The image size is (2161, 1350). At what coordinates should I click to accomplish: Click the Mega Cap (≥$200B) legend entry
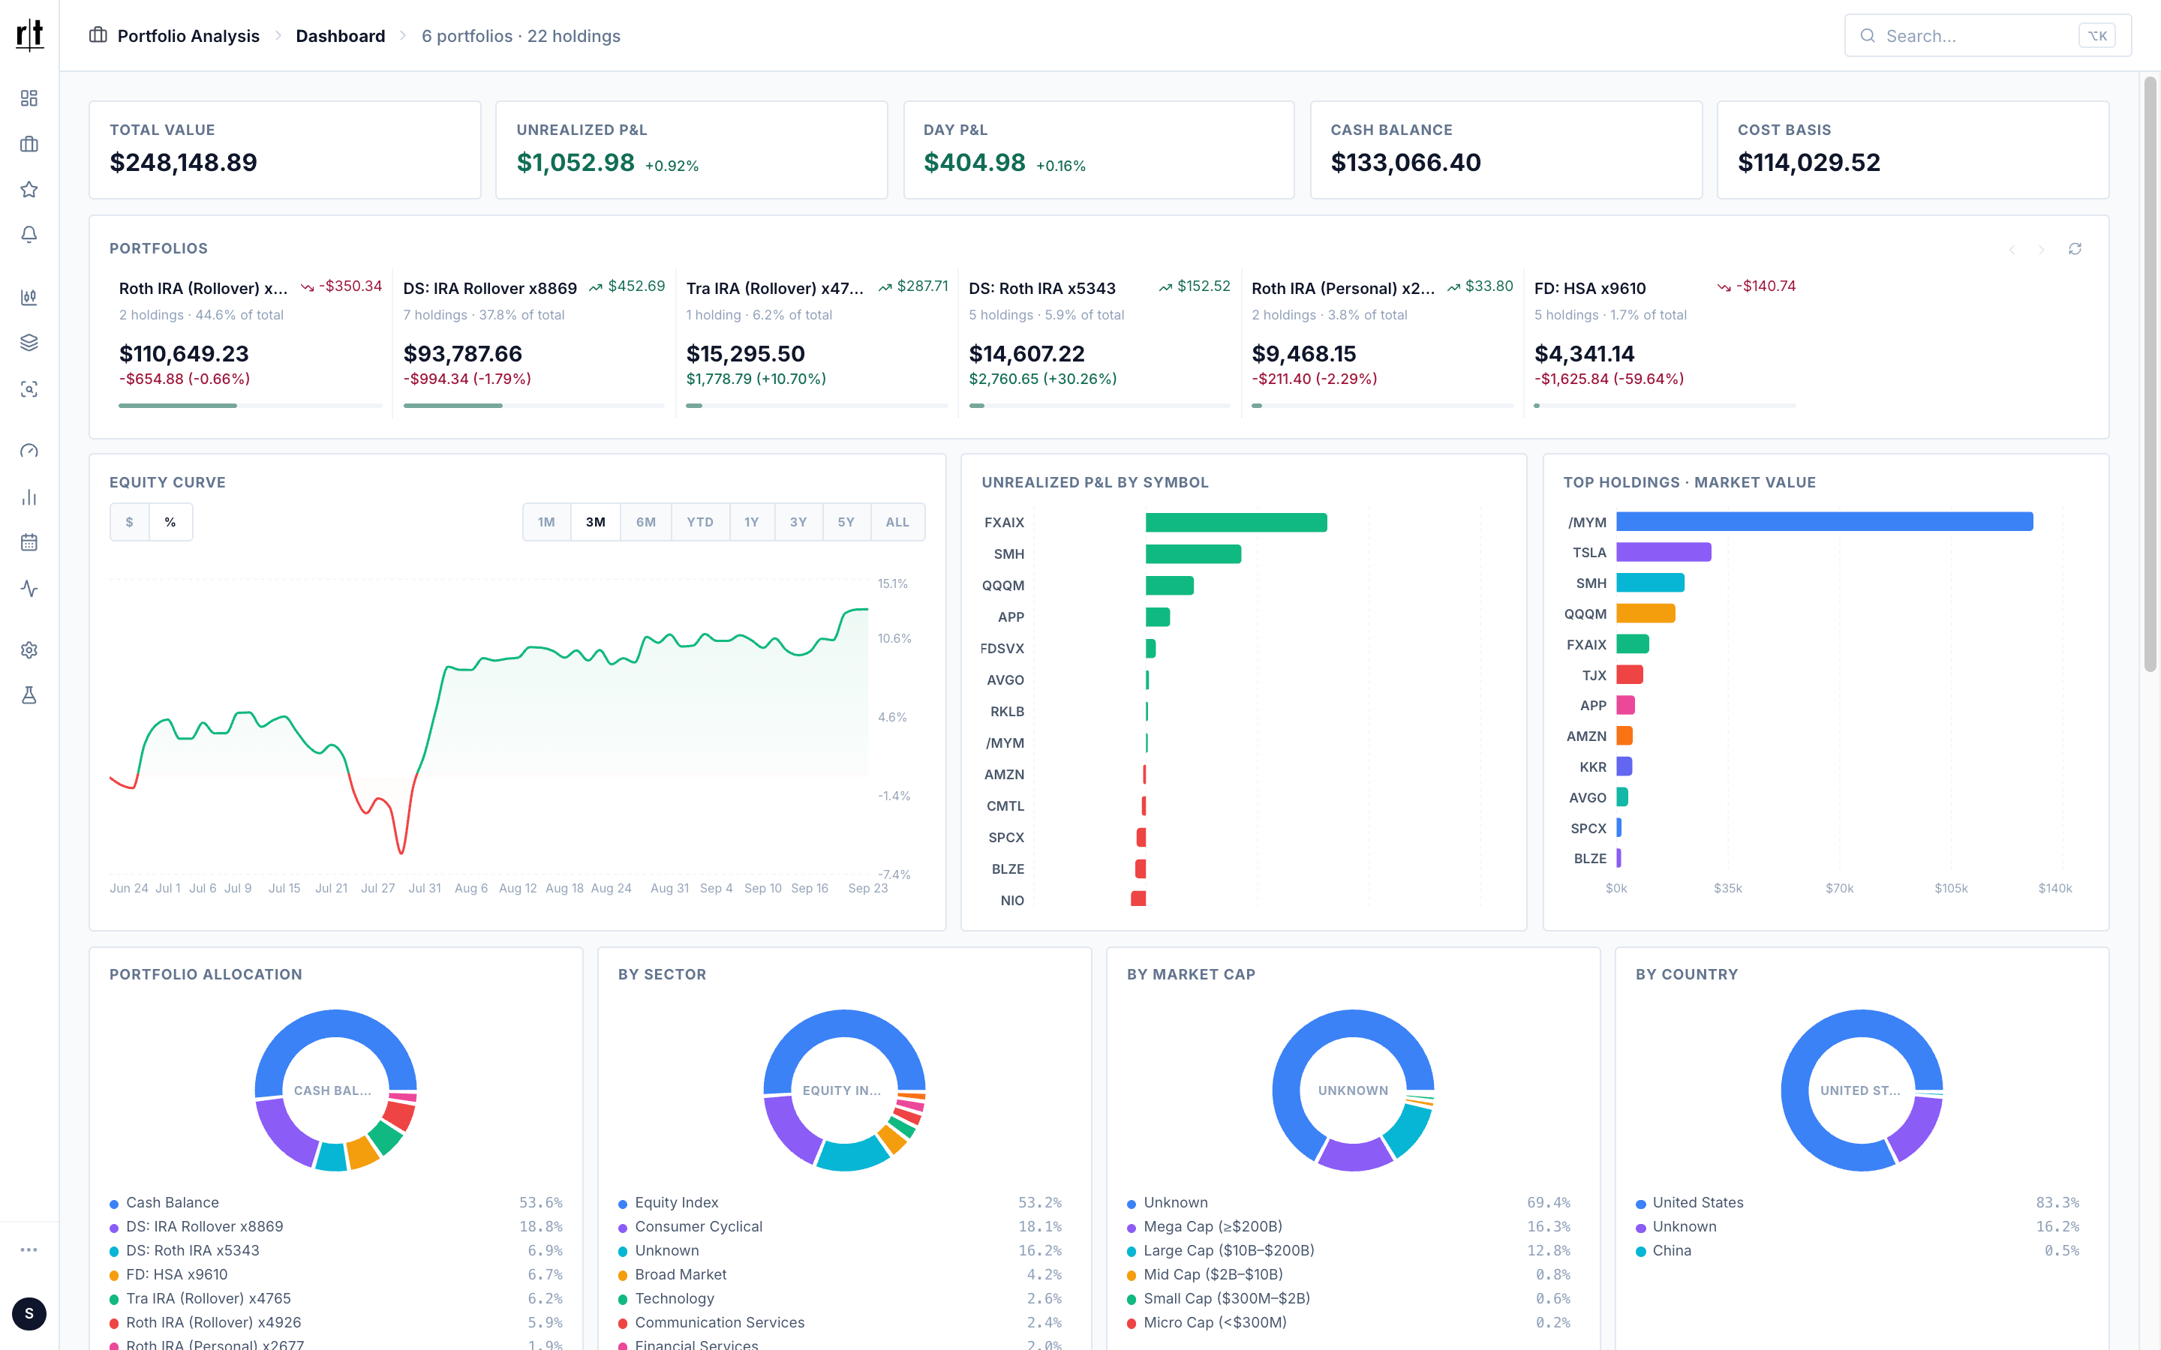[1348, 1227]
